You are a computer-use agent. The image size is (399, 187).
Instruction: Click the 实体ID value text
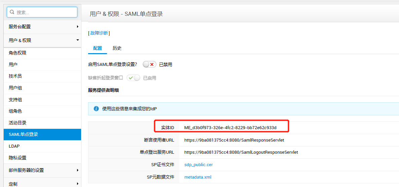click(230, 127)
